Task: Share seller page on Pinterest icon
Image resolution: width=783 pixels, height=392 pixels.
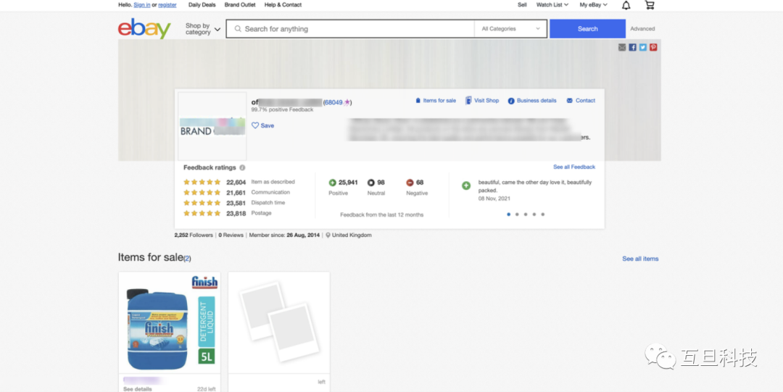Action: pos(653,47)
